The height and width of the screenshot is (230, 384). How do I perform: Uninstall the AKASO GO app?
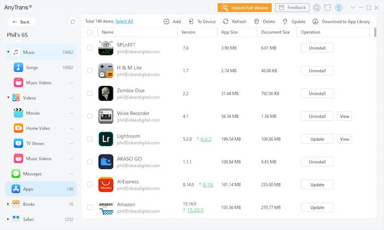[x=317, y=162]
